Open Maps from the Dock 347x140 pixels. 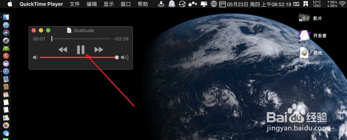(6, 118)
